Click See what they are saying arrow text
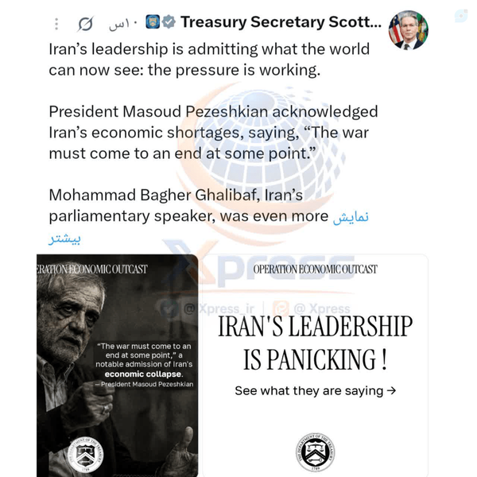The height and width of the screenshot is (477, 477). [x=315, y=390]
